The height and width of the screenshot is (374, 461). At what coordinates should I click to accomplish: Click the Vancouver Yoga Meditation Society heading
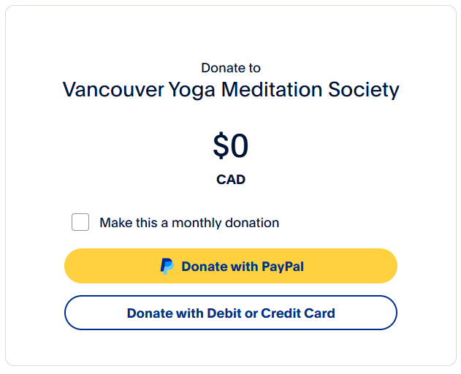pos(231,90)
